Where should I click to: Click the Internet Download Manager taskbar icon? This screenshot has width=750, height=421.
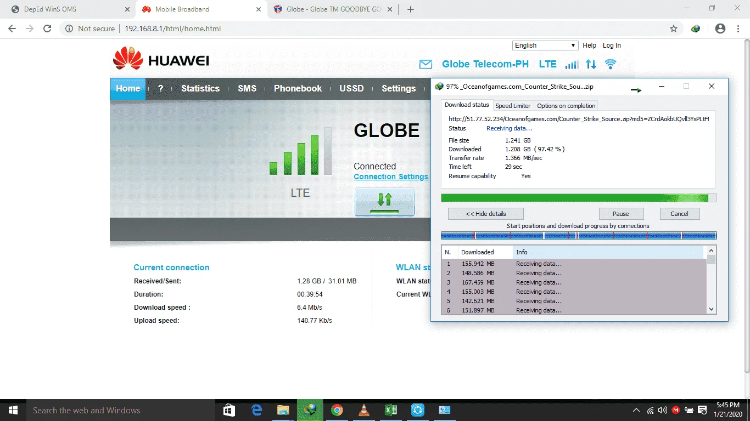click(x=310, y=410)
